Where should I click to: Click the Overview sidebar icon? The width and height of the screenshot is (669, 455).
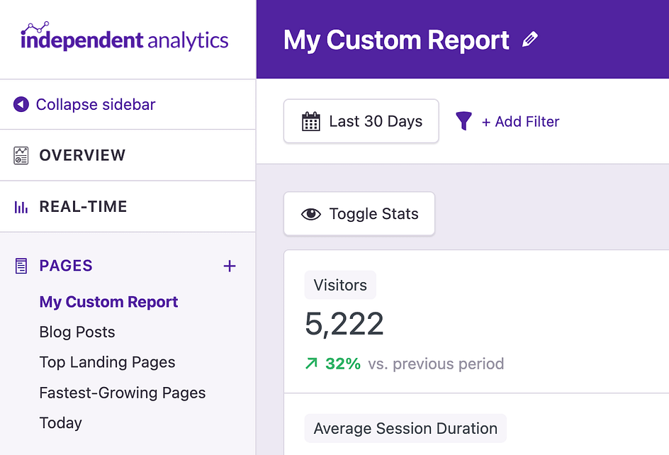[x=20, y=155]
